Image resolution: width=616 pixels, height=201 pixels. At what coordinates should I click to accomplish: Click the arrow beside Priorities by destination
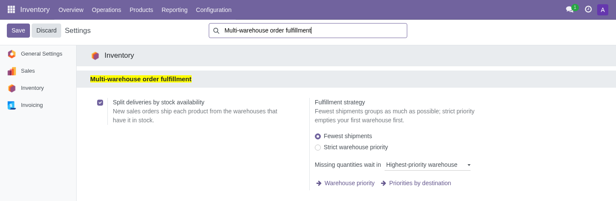pyautogui.click(x=383, y=183)
